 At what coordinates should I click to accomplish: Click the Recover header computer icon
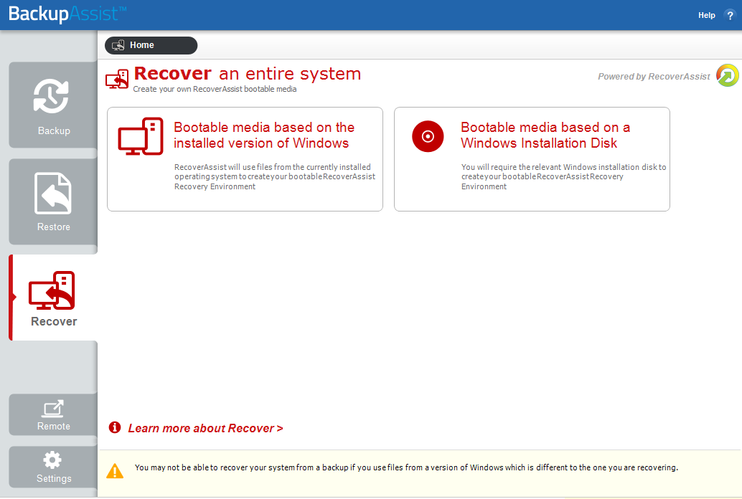tap(117, 80)
